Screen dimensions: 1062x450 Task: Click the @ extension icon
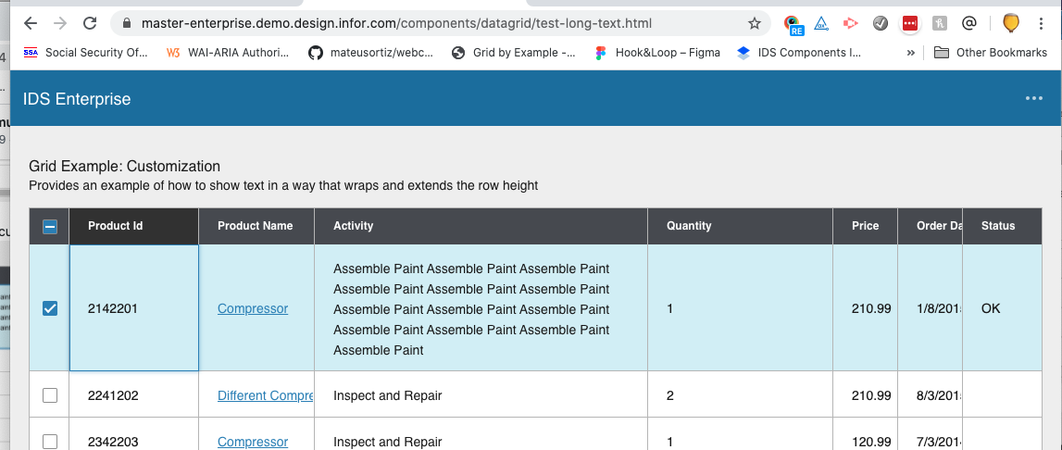(969, 23)
